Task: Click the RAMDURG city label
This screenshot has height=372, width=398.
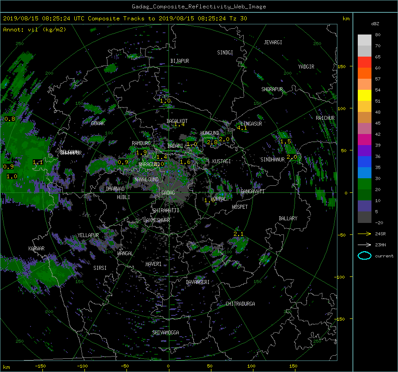Action: click(x=141, y=143)
